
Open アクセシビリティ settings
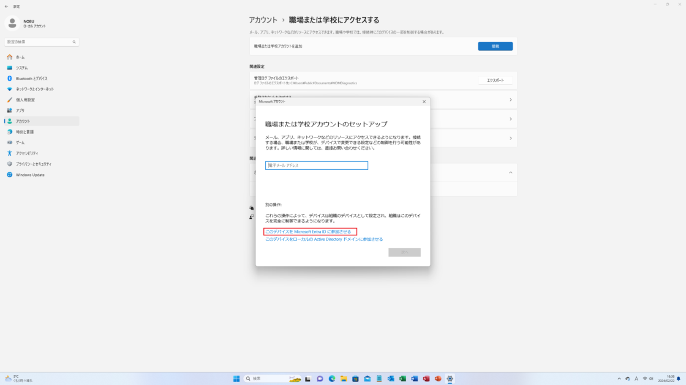coord(42,153)
